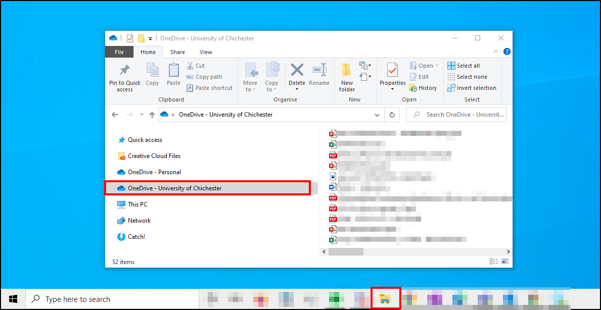
Task: Click the Delete icon in the ribbon
Action: point(297,70)
